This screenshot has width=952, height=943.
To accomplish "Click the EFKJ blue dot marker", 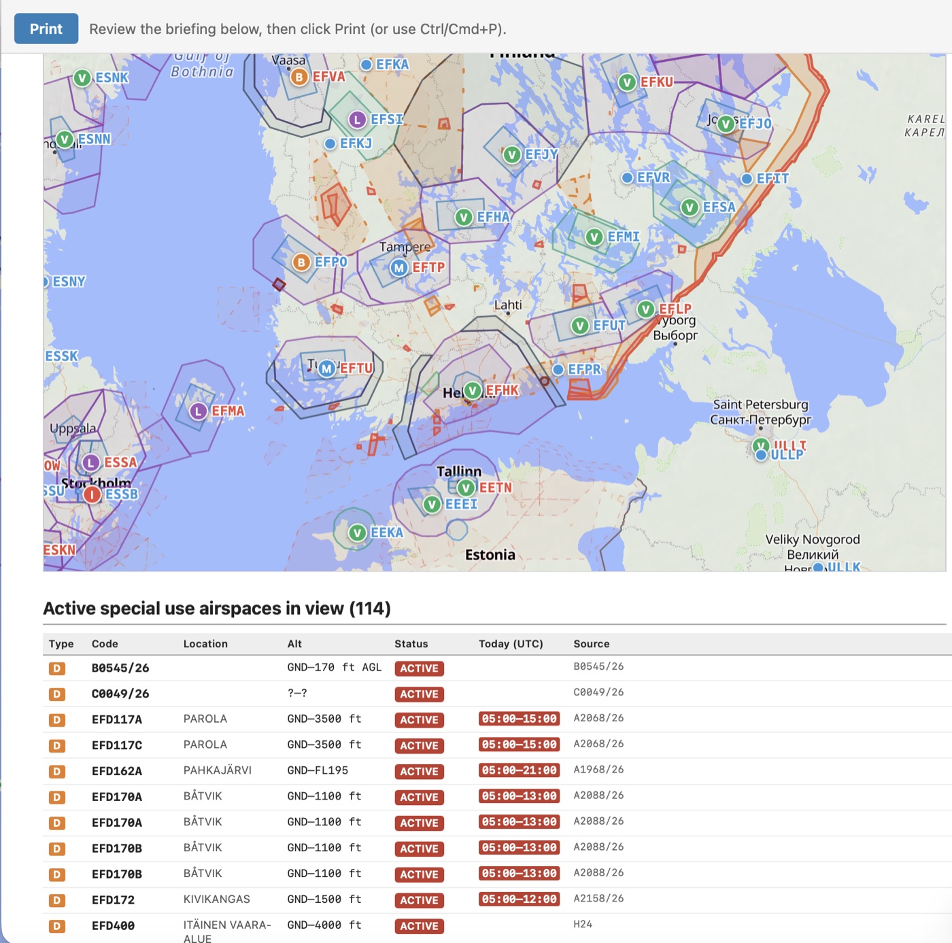I will [330, 143].
